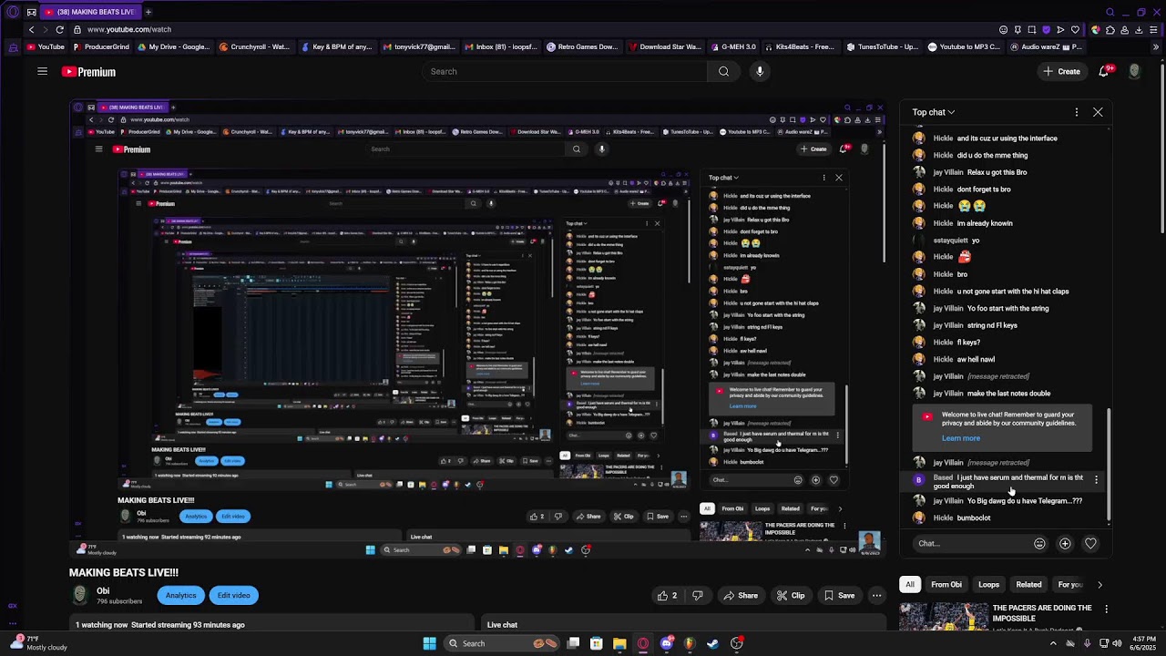Image resolution: width=1166 pixels, height=656 pixels.
Task: Open the account avatar menu
Action: point(1134,71)
